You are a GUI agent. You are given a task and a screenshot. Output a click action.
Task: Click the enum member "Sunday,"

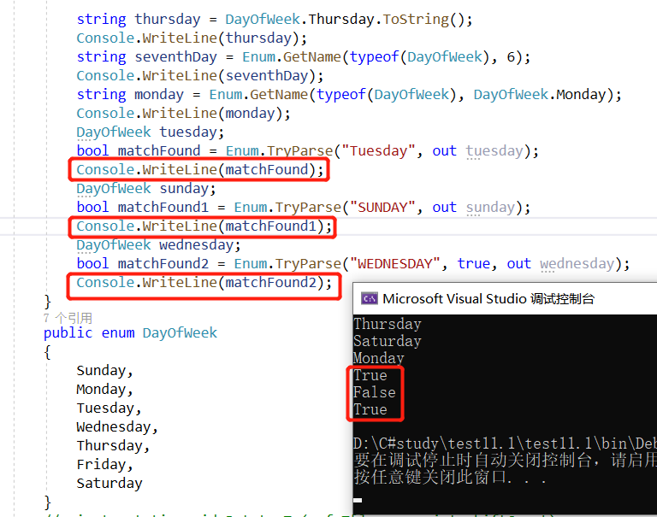[x=104, y=371]
